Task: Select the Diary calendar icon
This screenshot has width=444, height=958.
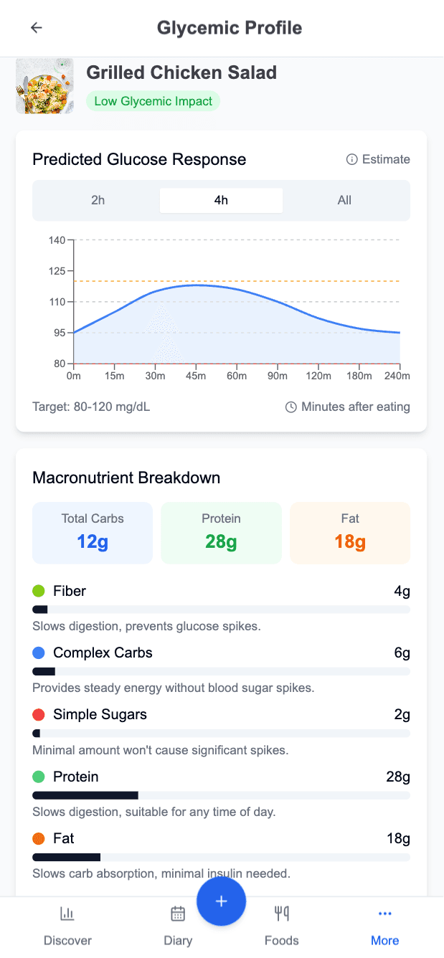Action: point(177,914)
